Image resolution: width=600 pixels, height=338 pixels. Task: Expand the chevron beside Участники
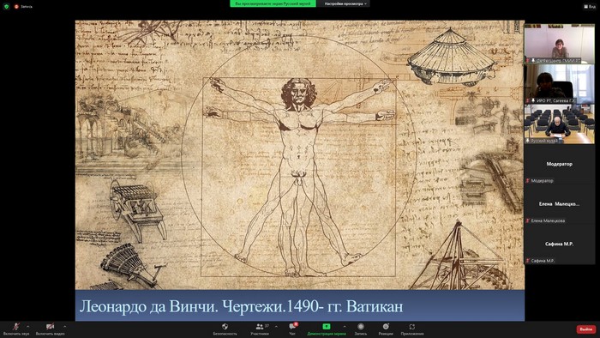point(276,327)
